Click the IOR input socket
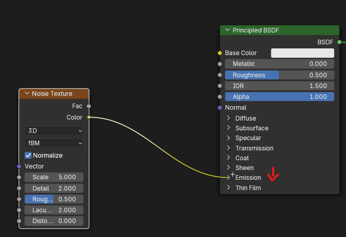 click(220, 86)
